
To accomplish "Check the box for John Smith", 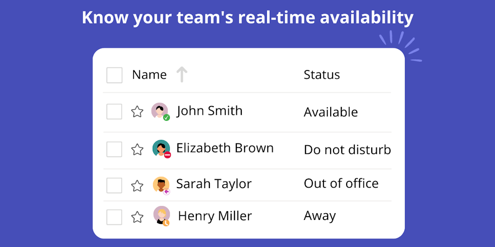I will click(x=115, y=112).
